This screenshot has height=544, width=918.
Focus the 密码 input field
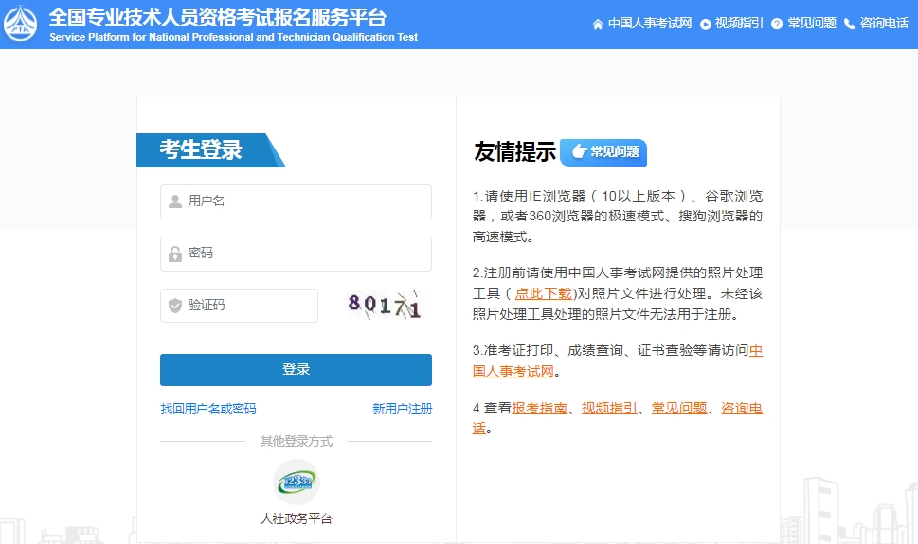coord(303,254)
